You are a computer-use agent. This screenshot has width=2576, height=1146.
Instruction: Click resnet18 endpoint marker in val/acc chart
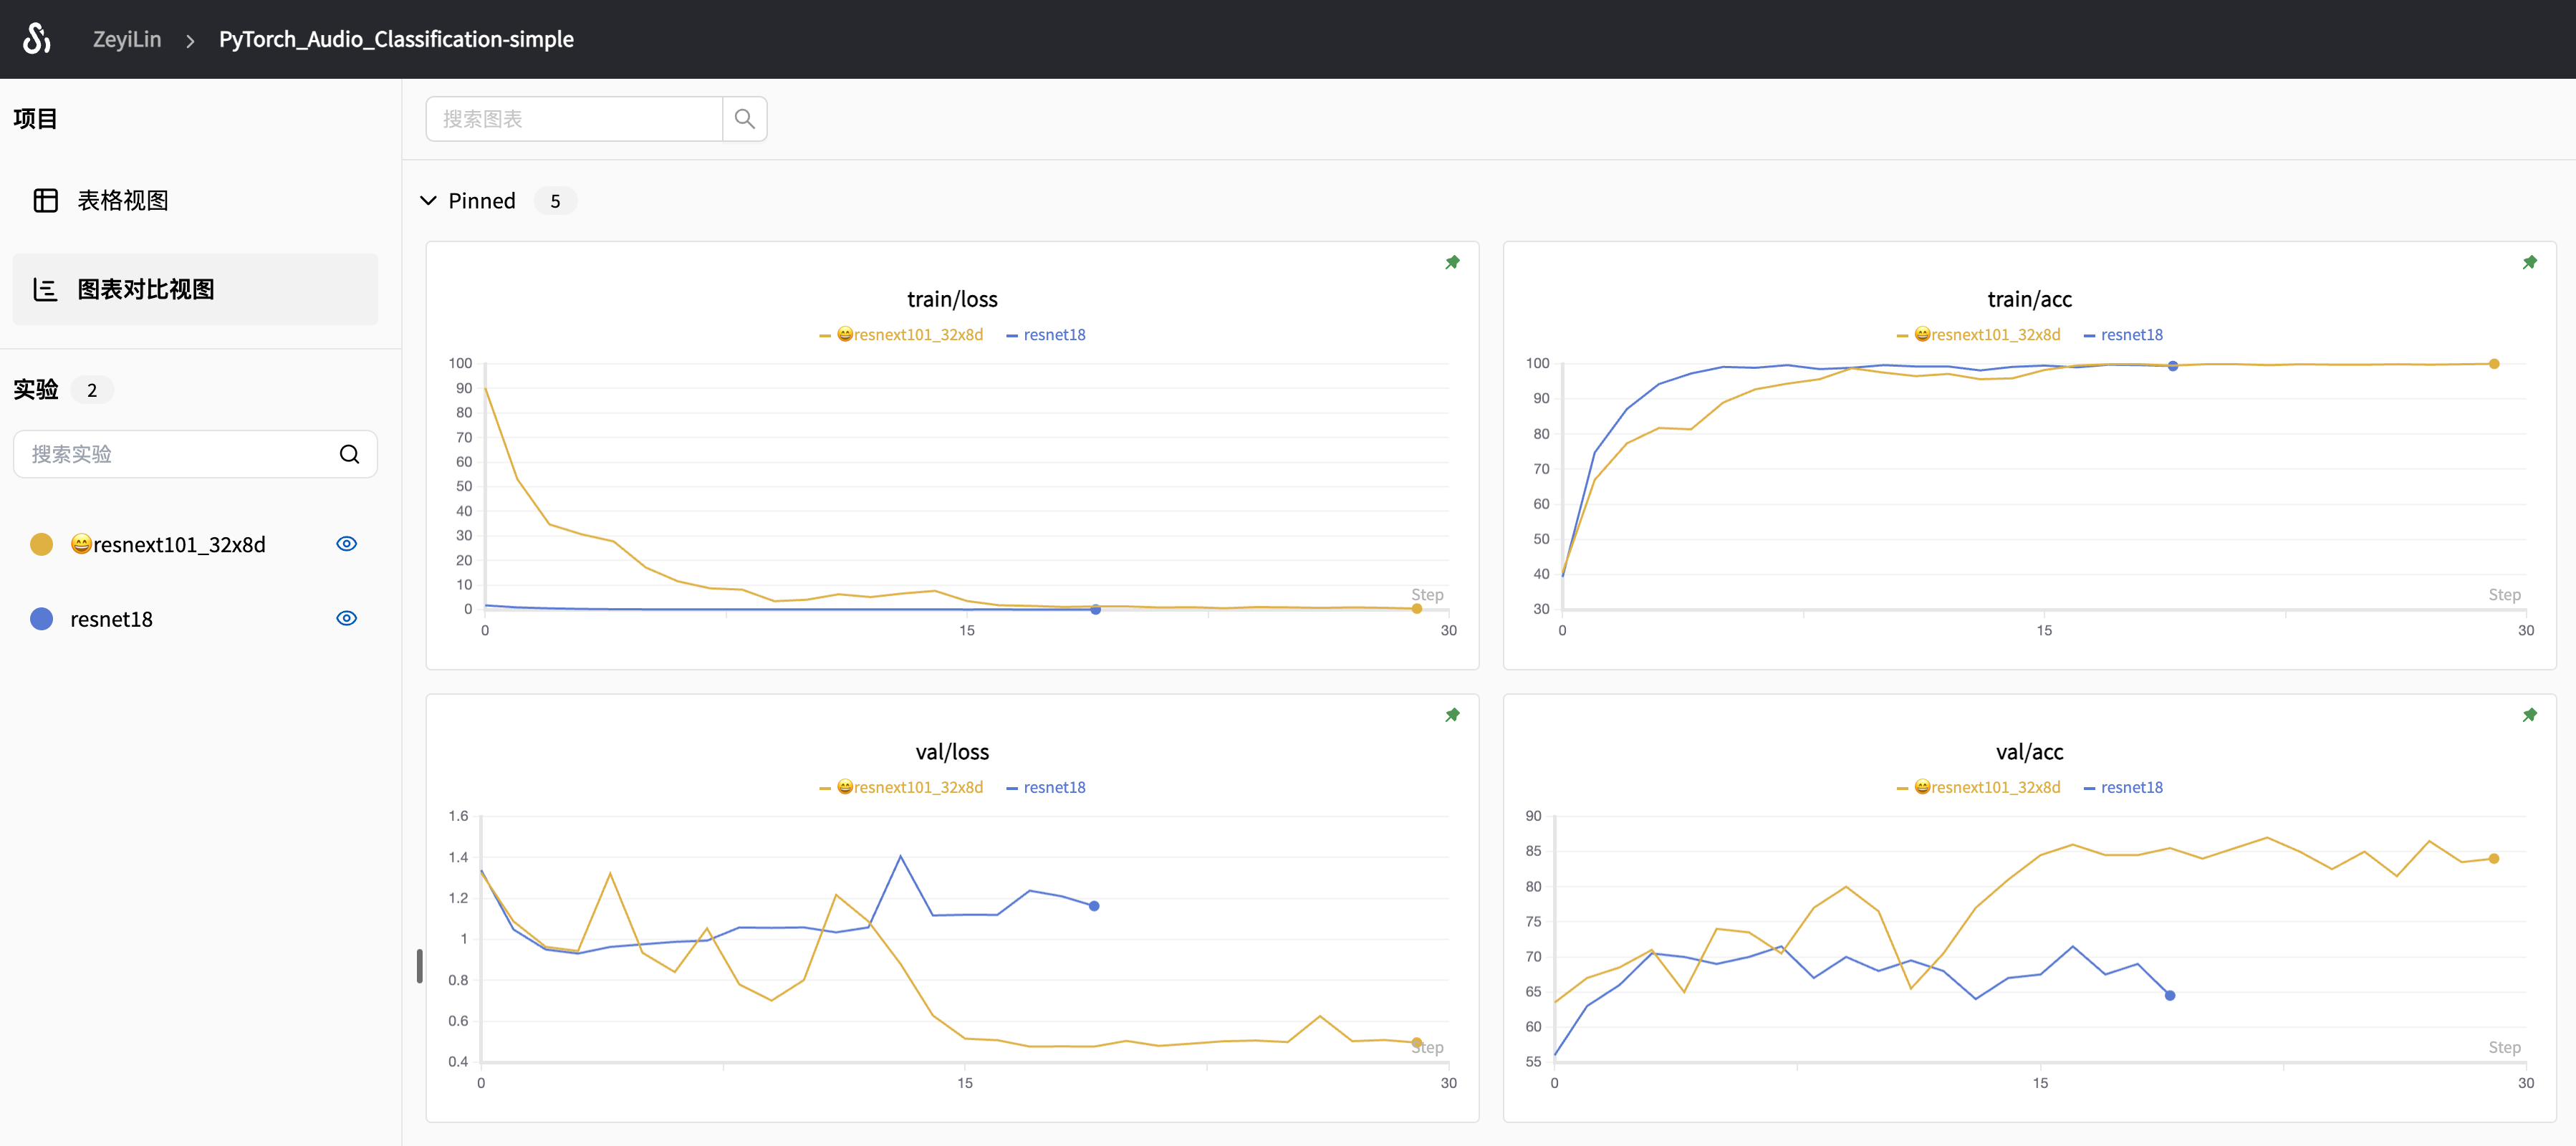(2170, 996)
